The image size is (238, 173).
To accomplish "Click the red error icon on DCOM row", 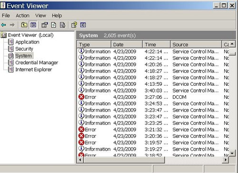I will [x=81, y=97].
